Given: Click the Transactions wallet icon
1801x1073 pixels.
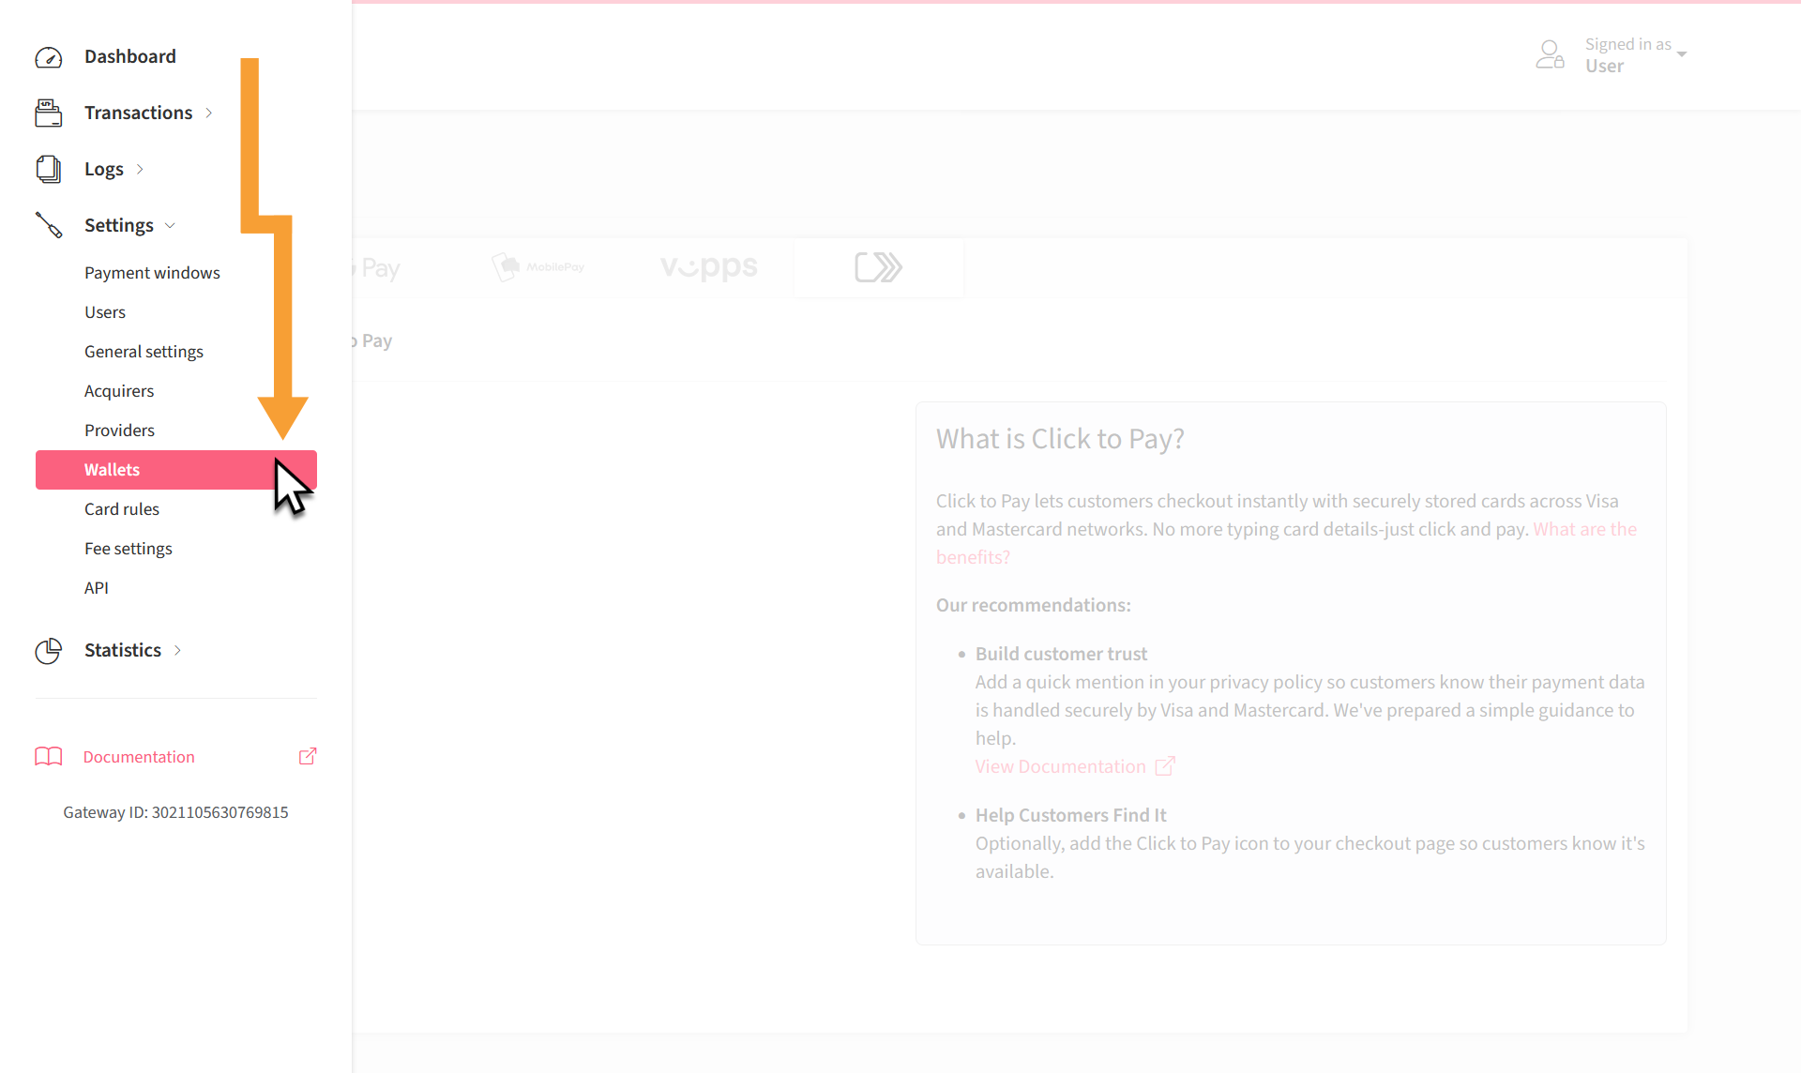Looking at the screenshot, I should [48, 113].
